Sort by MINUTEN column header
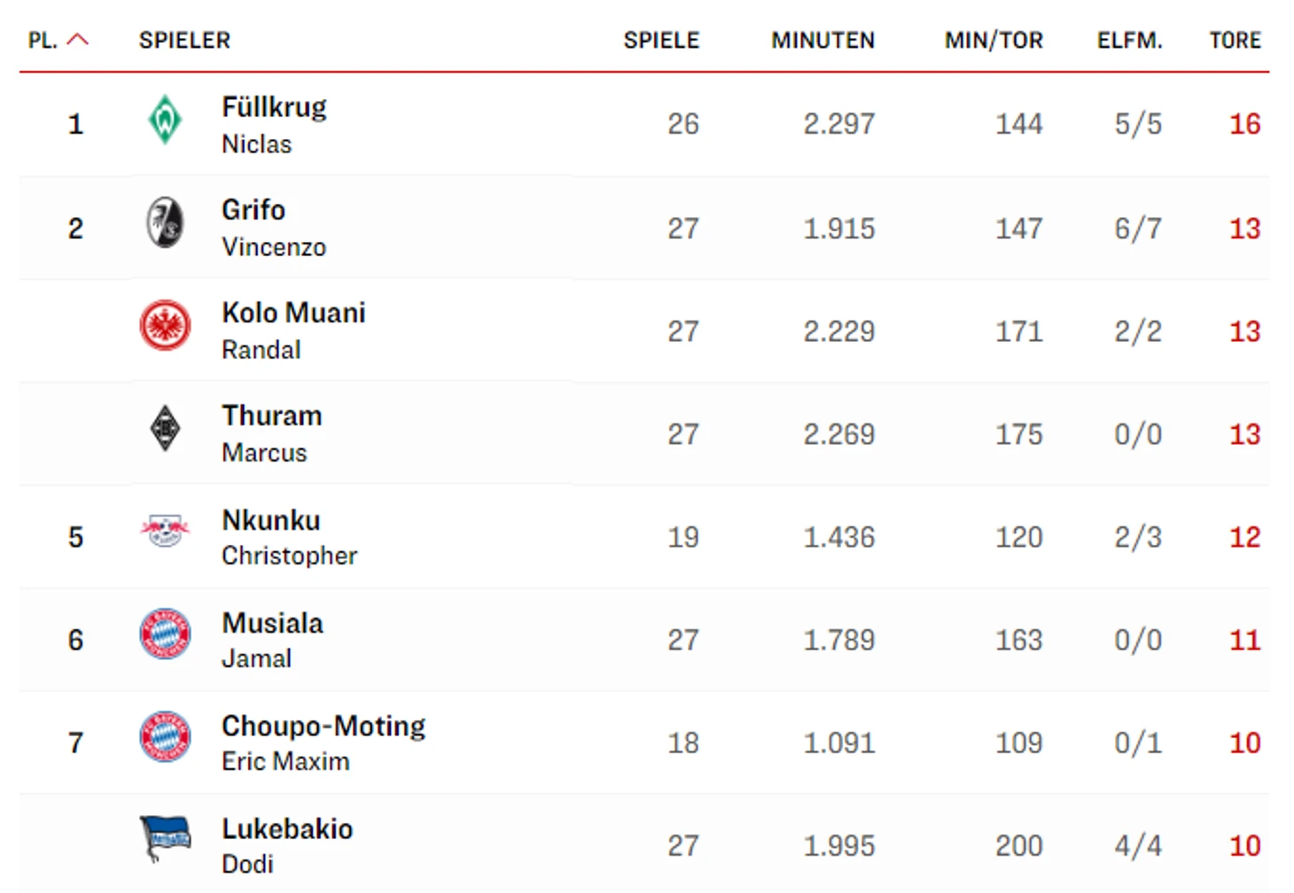Image resolution: width=1294 pixels, height=893 pixels. click(x=822, y=41)
